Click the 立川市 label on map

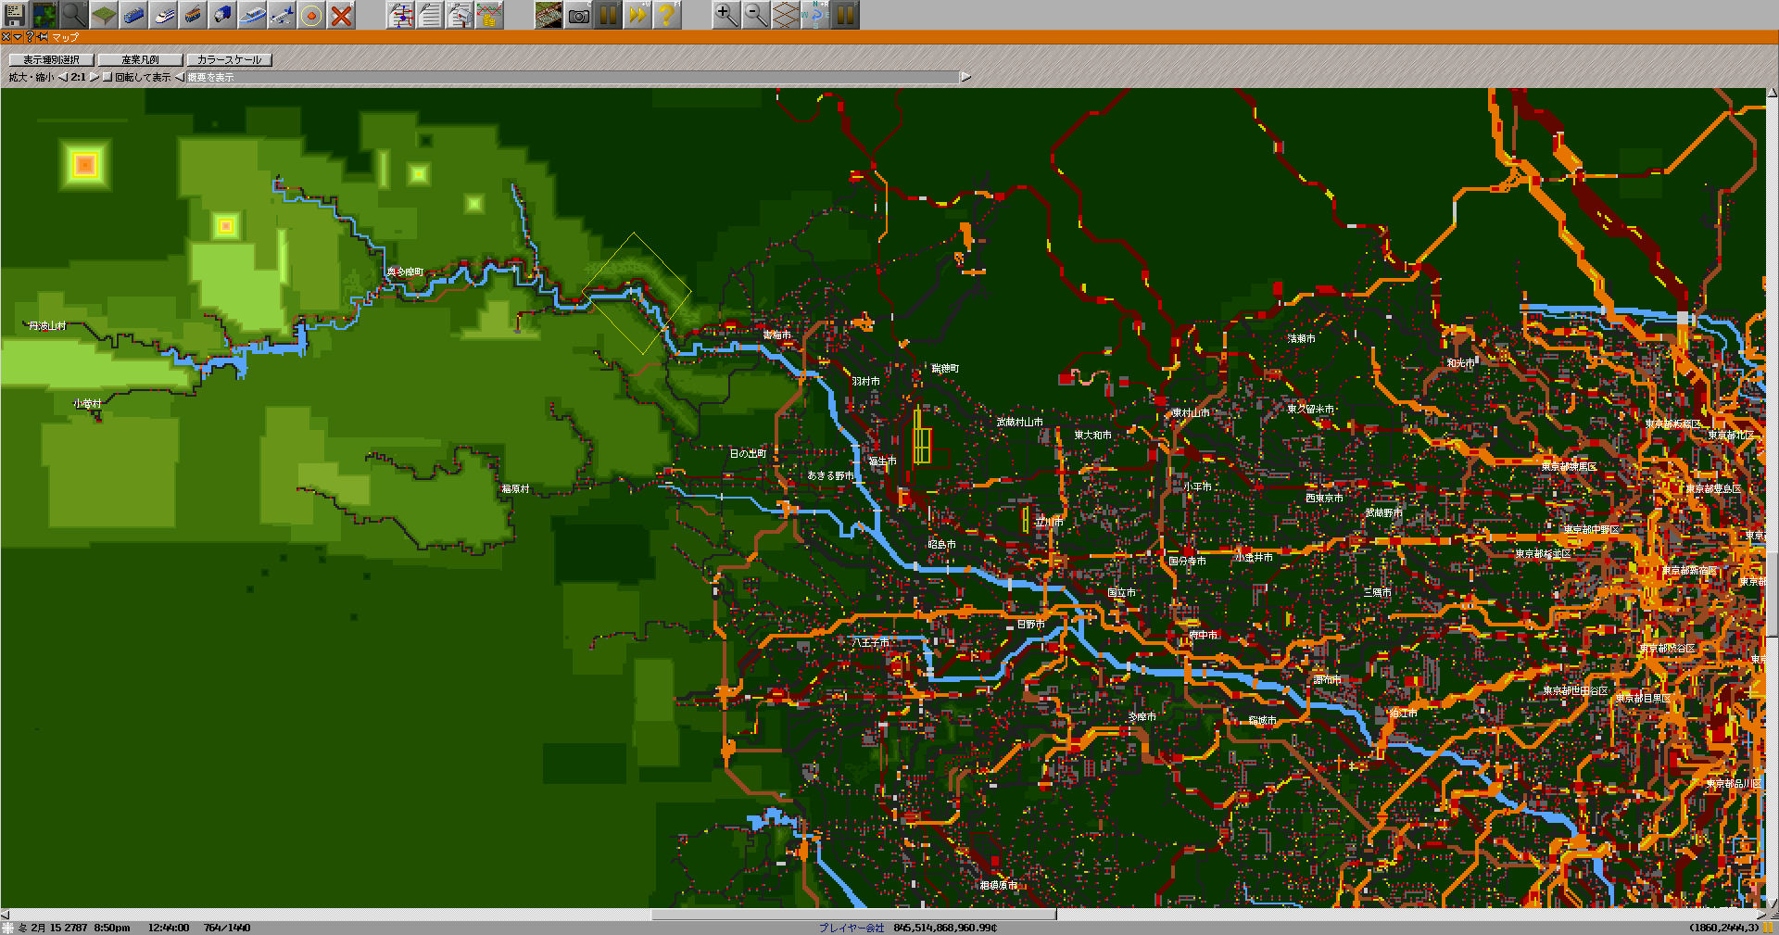click(x=1049, y=522)
